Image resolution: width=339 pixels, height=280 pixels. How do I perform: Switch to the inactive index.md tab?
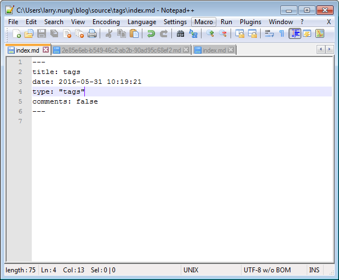[214, 50]
